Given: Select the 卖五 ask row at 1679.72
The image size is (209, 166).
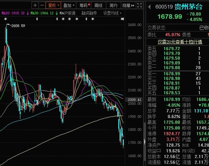Looking at the screenshot, I should tap(177, 49).
